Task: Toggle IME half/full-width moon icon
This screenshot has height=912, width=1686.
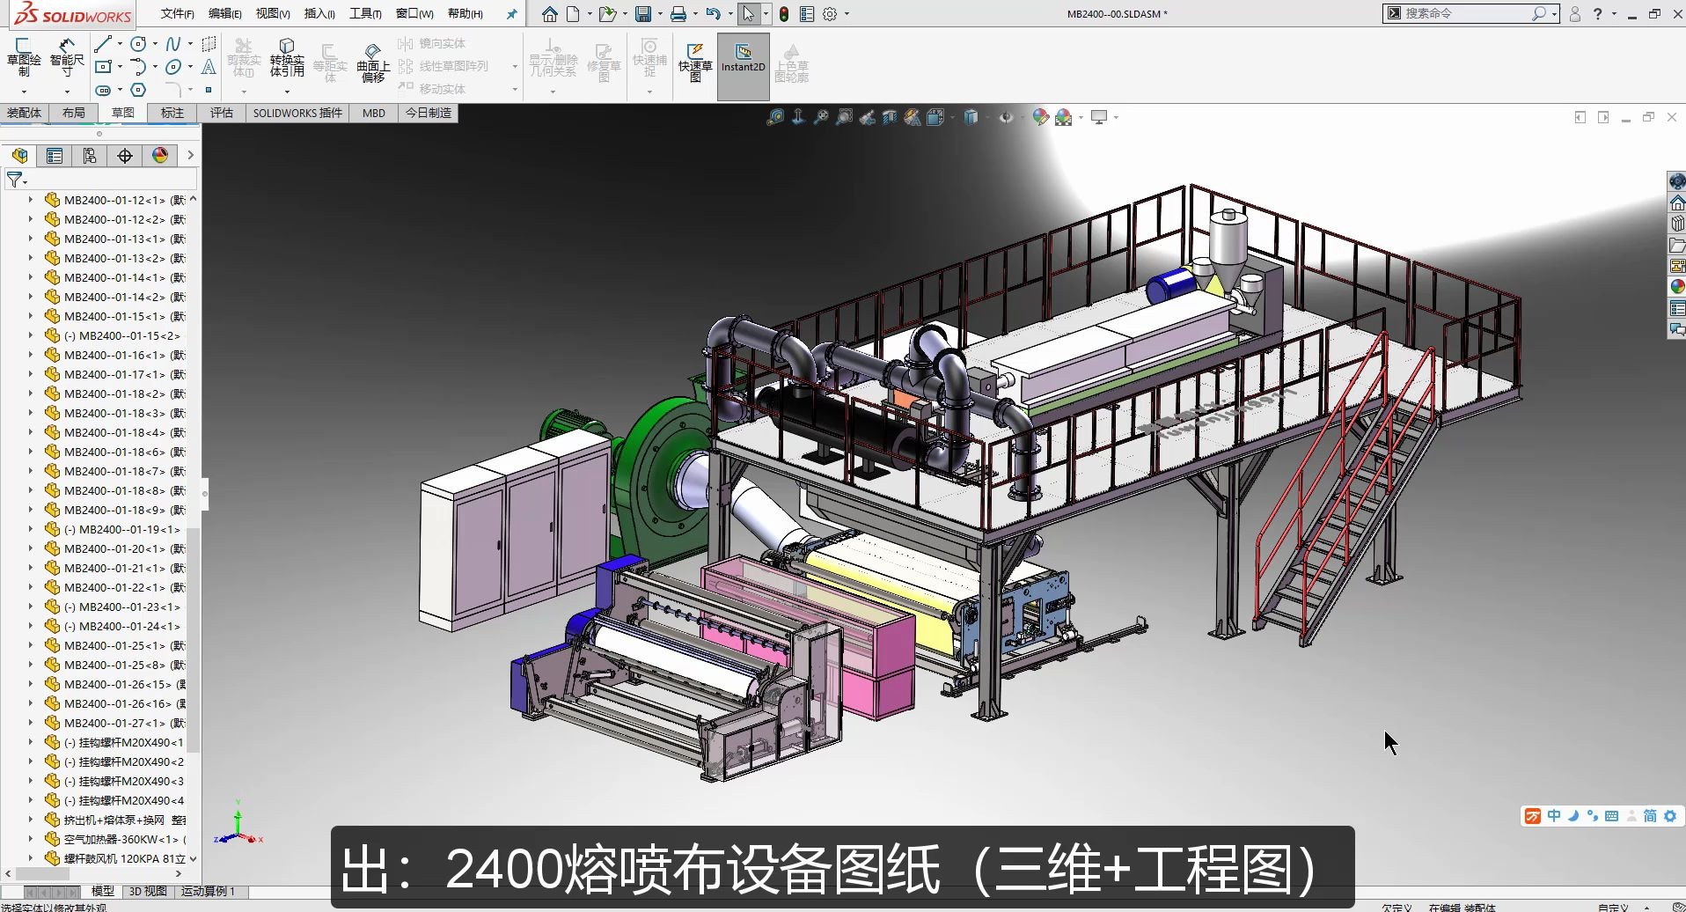Action: click(1573, 816)
